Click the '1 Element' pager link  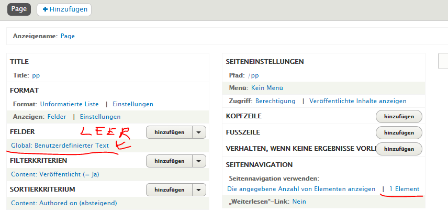pyautogui.click(x=404, y=189)
